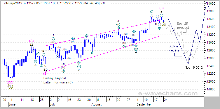Click the Nov 16 2012 date annotation
220x109 pixels.
tap(194, 67)
